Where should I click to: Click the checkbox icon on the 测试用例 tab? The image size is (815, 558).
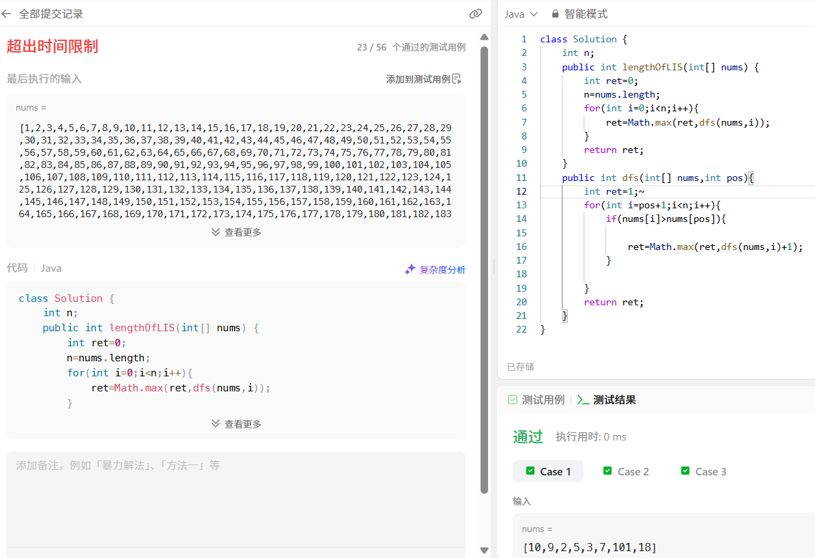513,400
